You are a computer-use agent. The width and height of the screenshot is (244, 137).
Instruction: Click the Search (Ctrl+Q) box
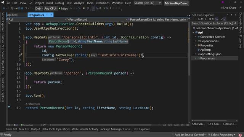point(148,3)
